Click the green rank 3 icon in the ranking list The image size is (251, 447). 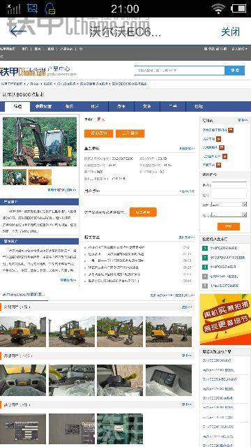(205, 267)
